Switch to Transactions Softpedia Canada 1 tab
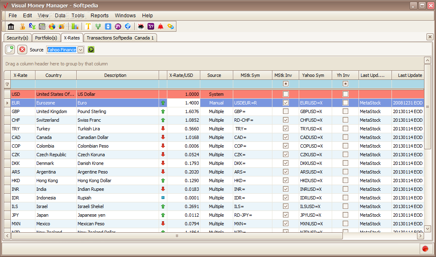Viewport: 436px width, 257px height. point(120,38)
